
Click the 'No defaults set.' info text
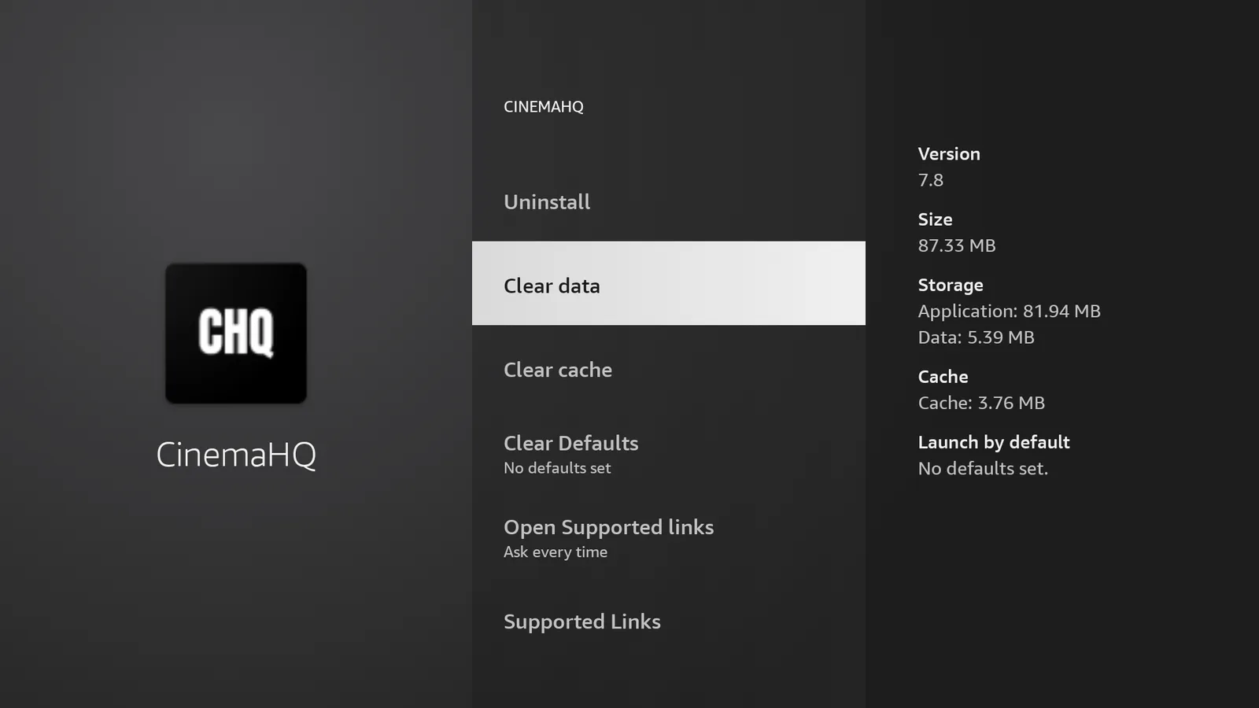point(983,469)
